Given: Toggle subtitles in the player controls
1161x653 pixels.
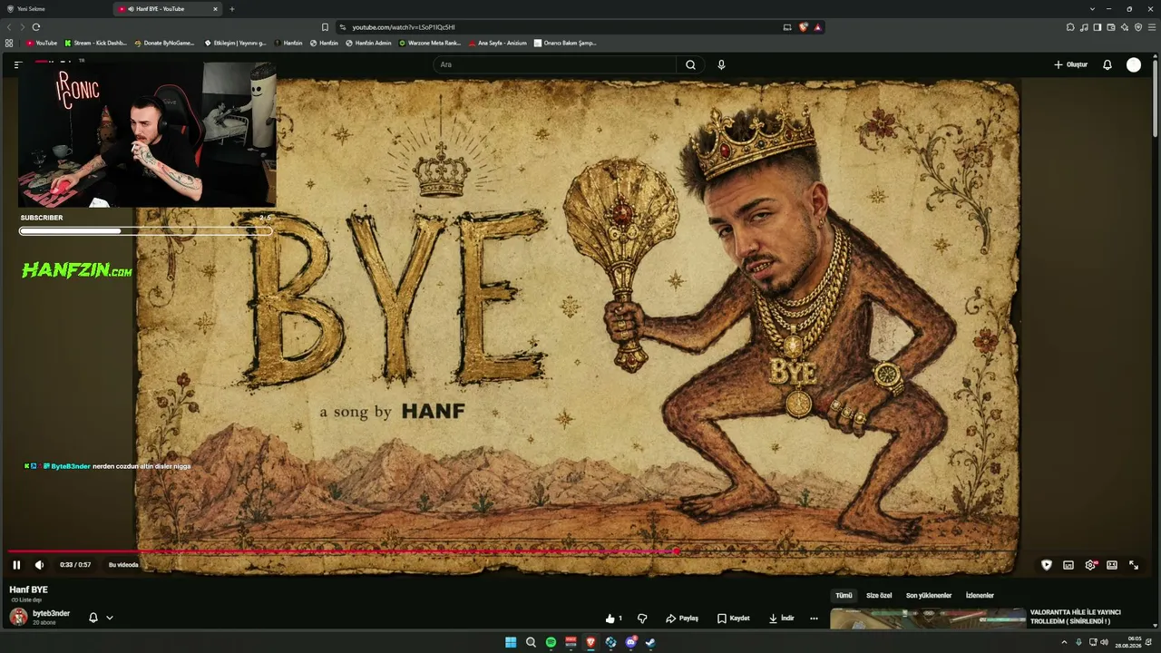Looking at the screenshot, I should [1068, 565].
